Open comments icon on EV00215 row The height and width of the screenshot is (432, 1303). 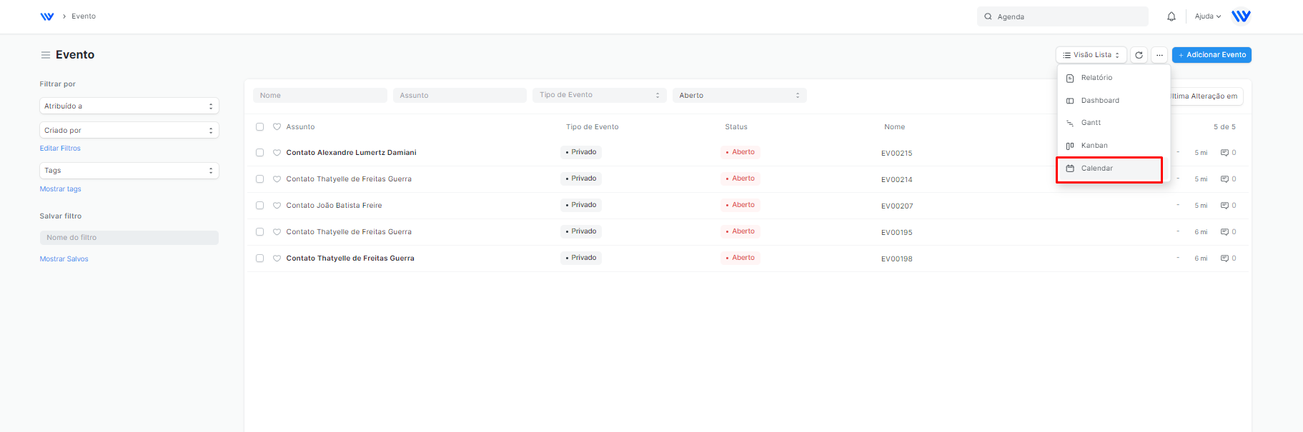(1224, 153)
